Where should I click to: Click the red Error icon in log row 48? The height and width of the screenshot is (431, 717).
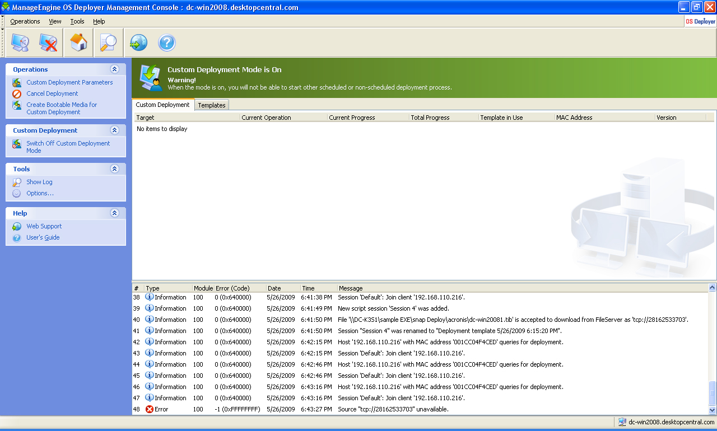click(x=150, y=409)
